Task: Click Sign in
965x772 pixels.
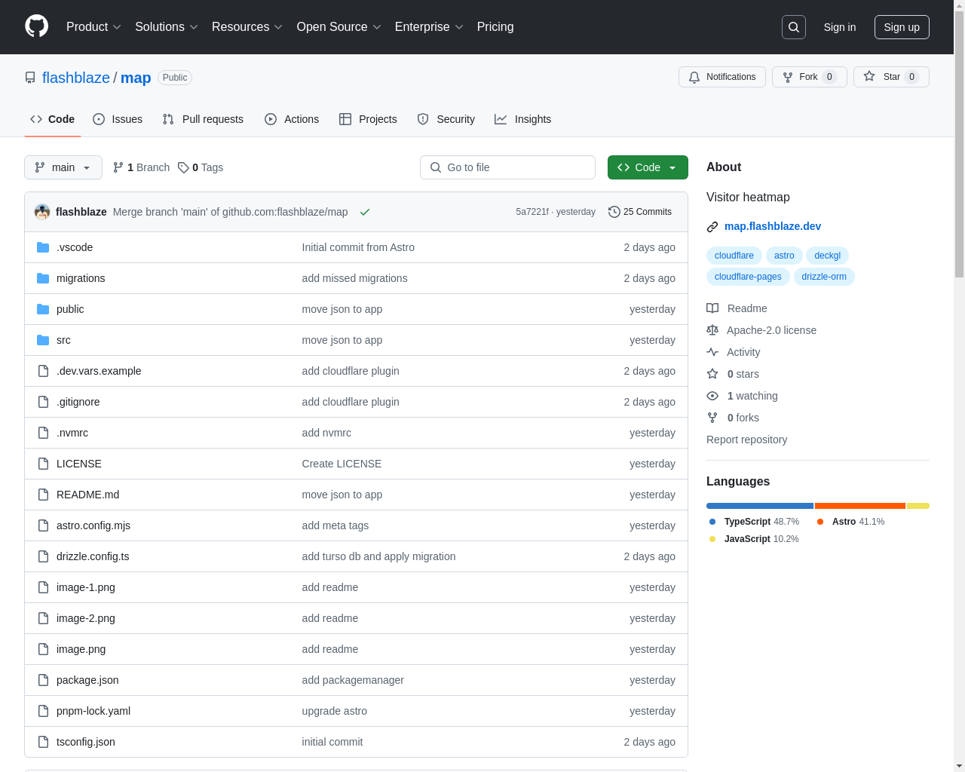Action: click(840, 27)
